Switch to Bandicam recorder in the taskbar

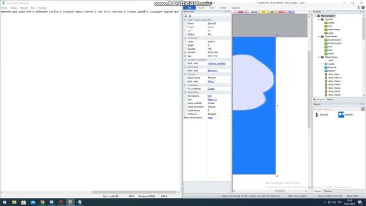[61, 202]
